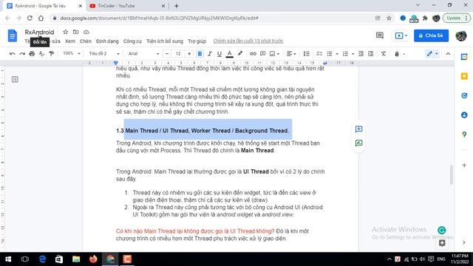Open the Định dạng menu

pyautogui.click(x=107, y=41)
